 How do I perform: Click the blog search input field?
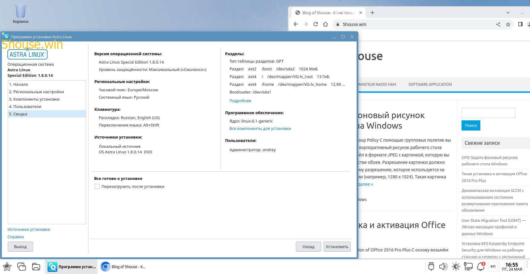(488, 113)
